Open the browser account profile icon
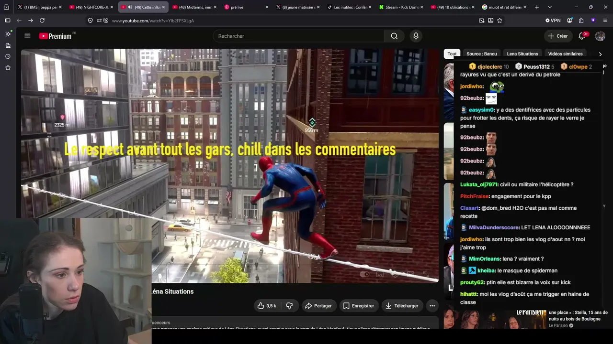 [x=569, y=21]
